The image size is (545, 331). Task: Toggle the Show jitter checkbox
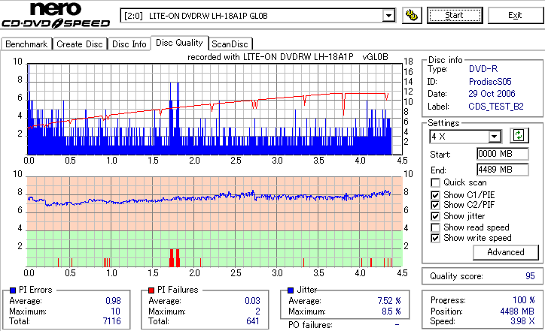click(x=435, y=216)
